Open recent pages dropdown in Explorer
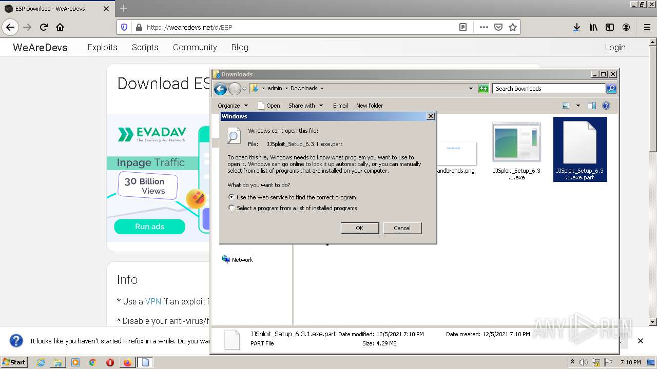Viewport: 657px width, 369px height. click(245, 89)
